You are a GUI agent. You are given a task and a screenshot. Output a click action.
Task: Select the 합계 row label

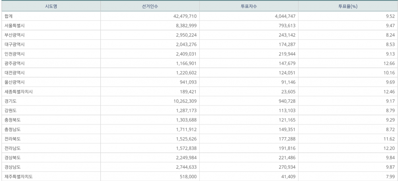coord(8,16)
